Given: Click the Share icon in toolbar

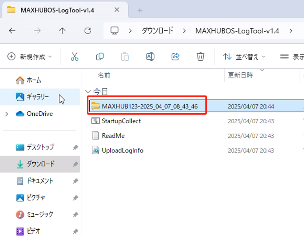Looking at the screenshot, I should tap(175, 57).
